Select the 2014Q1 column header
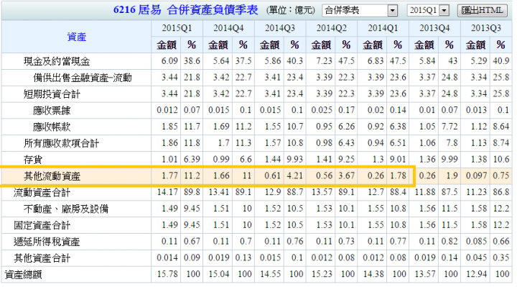This screenshot has height=287, width=517. tap(383, 28)
